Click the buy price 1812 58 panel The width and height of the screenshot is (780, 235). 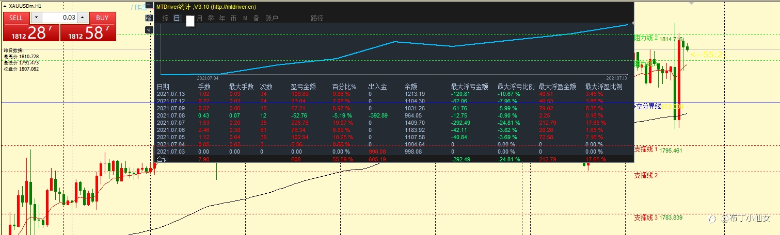[x=88, y=32]
